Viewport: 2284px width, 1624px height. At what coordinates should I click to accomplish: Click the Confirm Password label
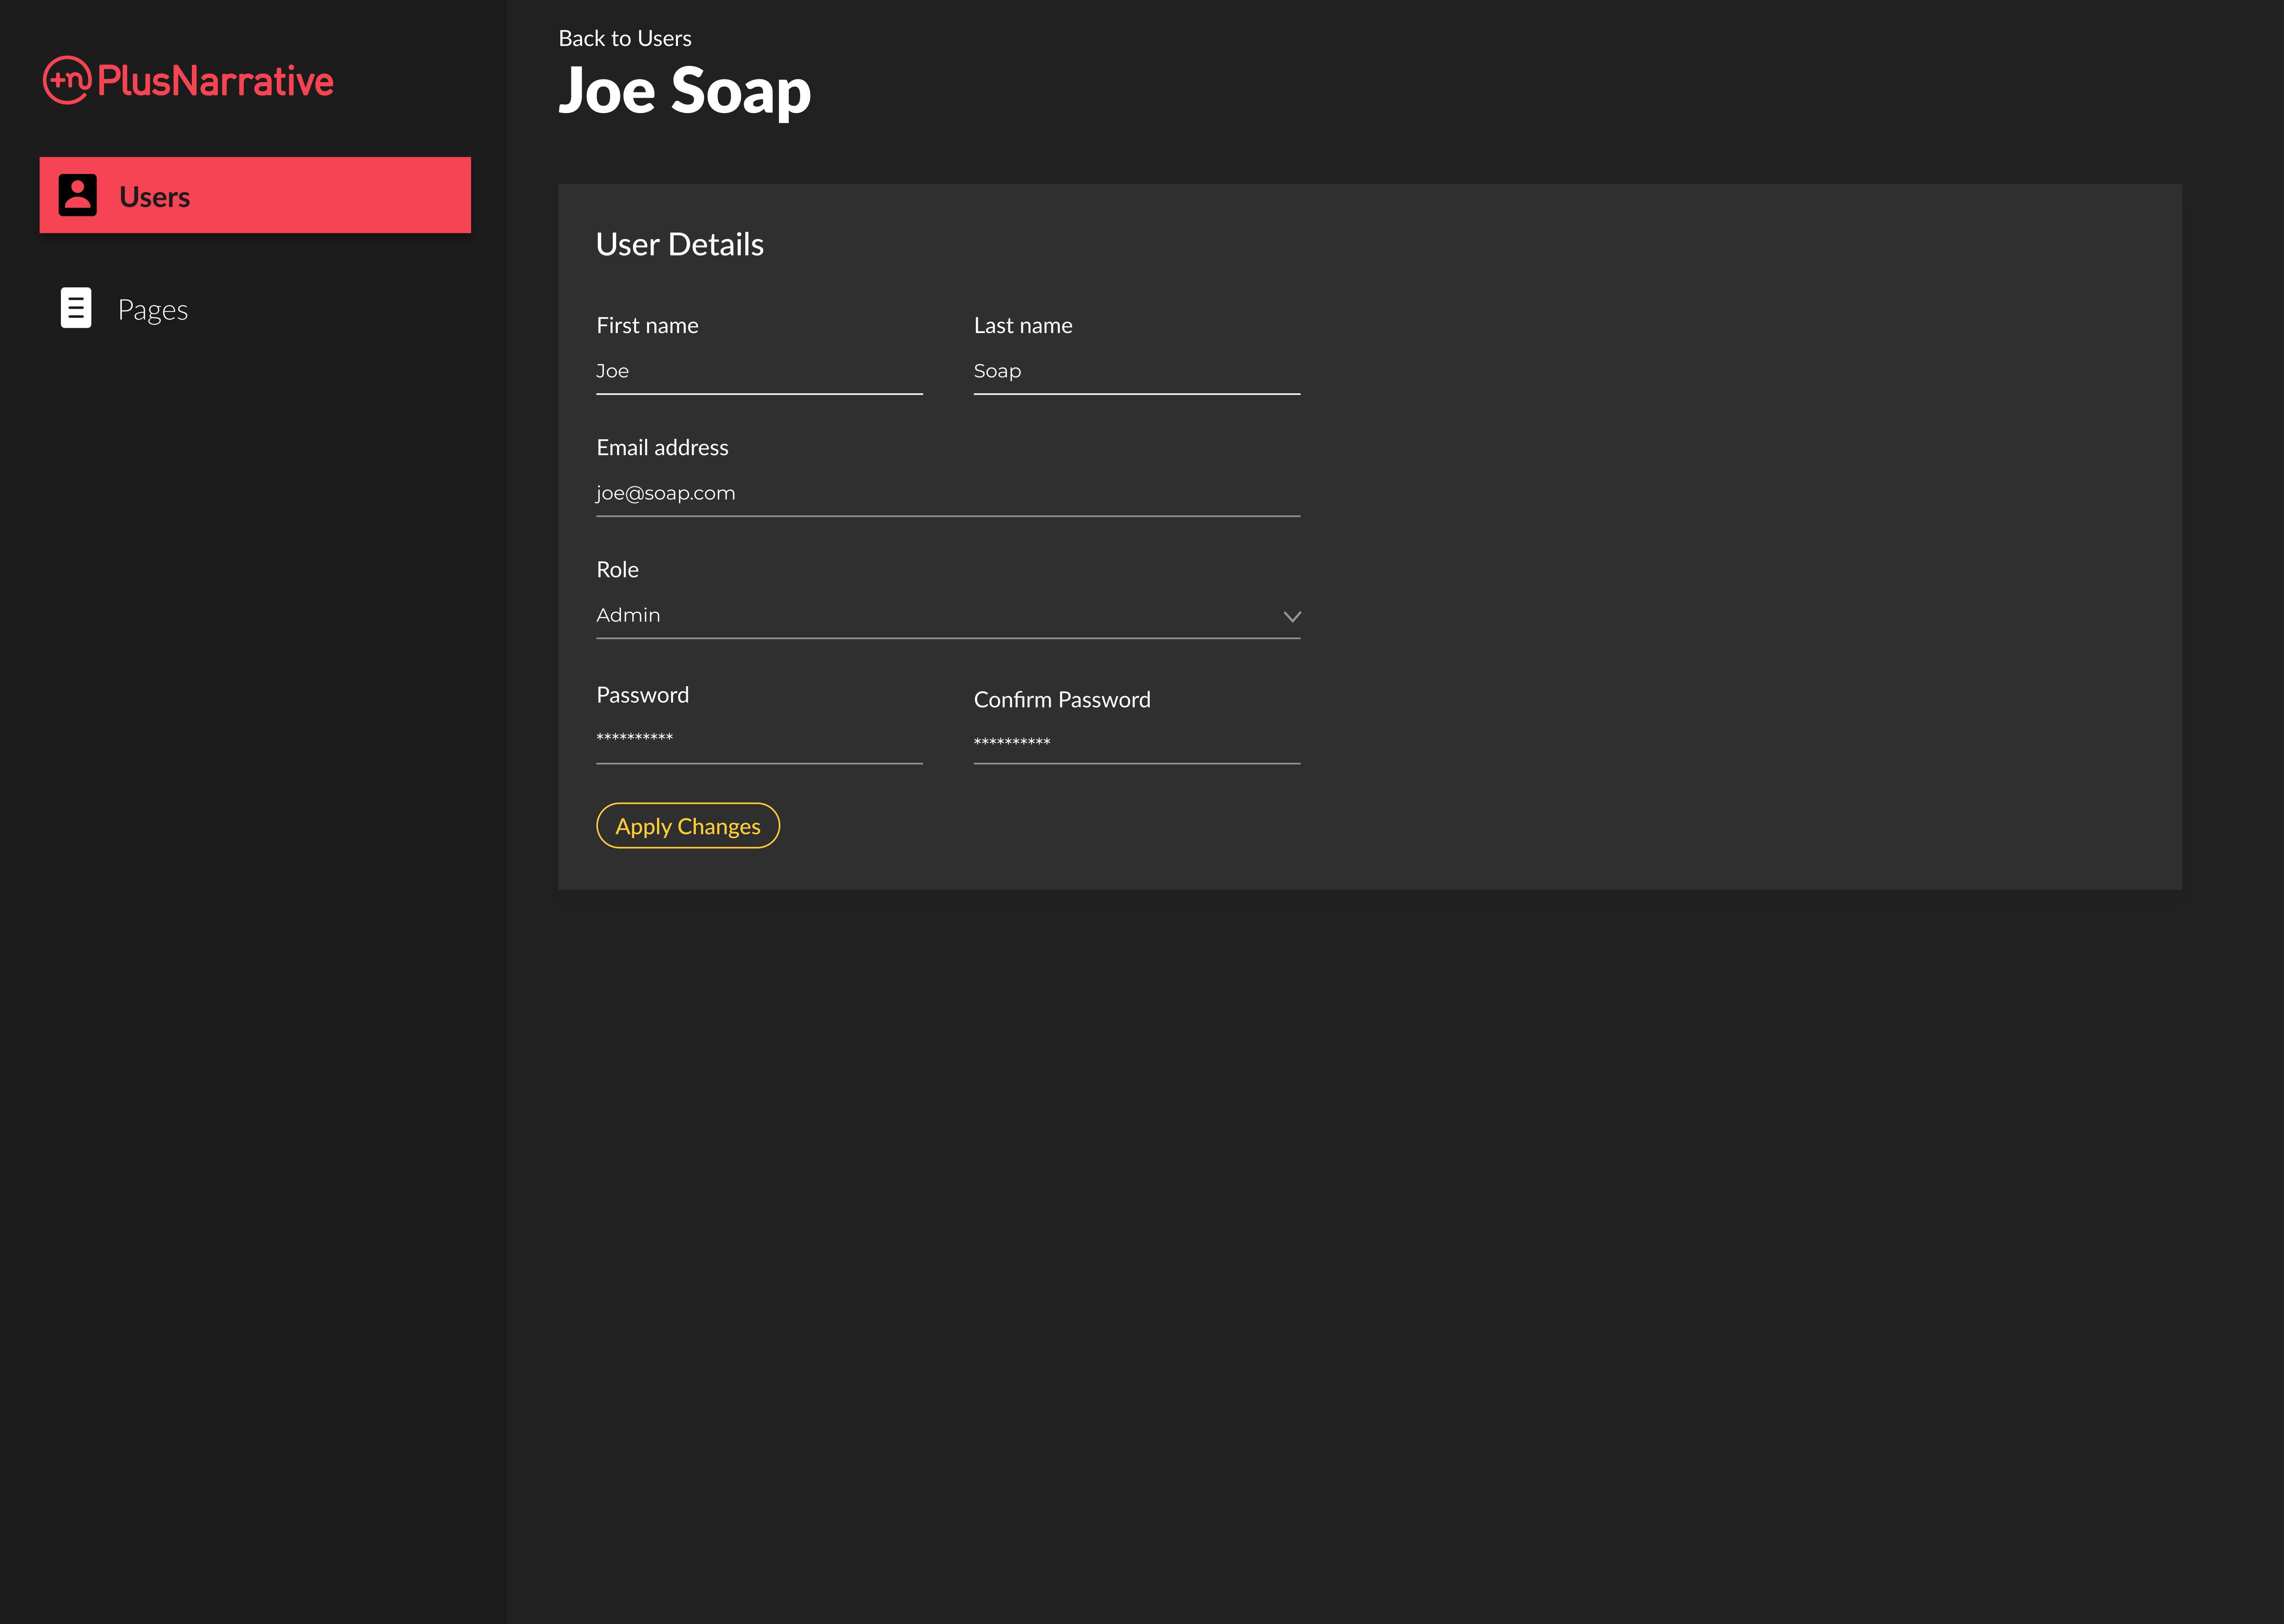1062,699
